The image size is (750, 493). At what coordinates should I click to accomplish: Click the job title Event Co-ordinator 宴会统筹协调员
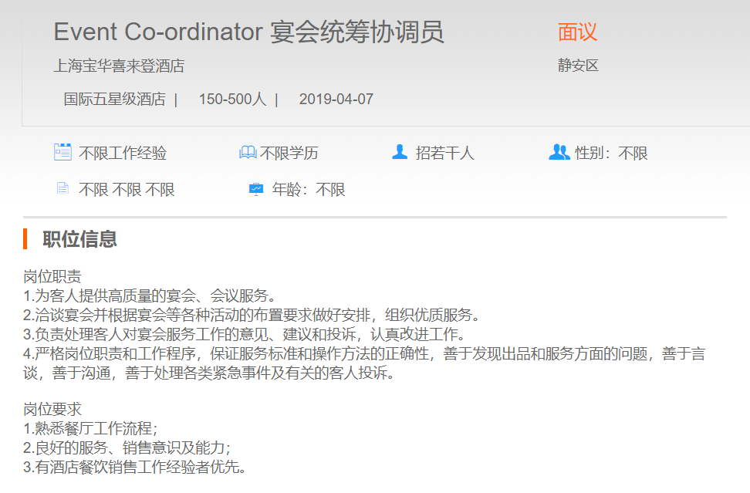248,32
